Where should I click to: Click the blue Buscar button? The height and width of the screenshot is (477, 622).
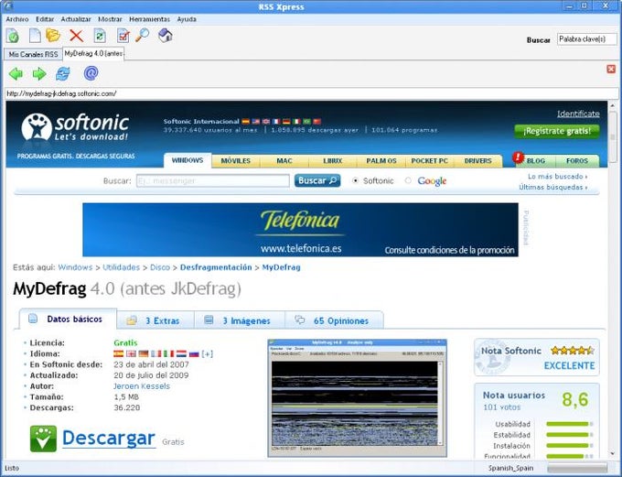point(317,180)
